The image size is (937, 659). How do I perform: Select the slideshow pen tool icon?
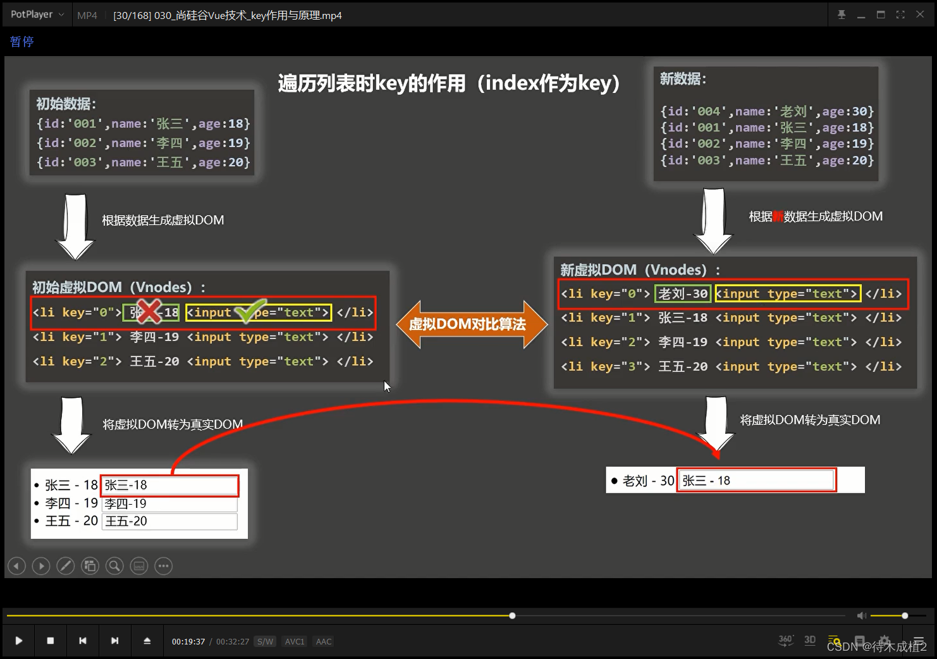[x=66, y=566]
